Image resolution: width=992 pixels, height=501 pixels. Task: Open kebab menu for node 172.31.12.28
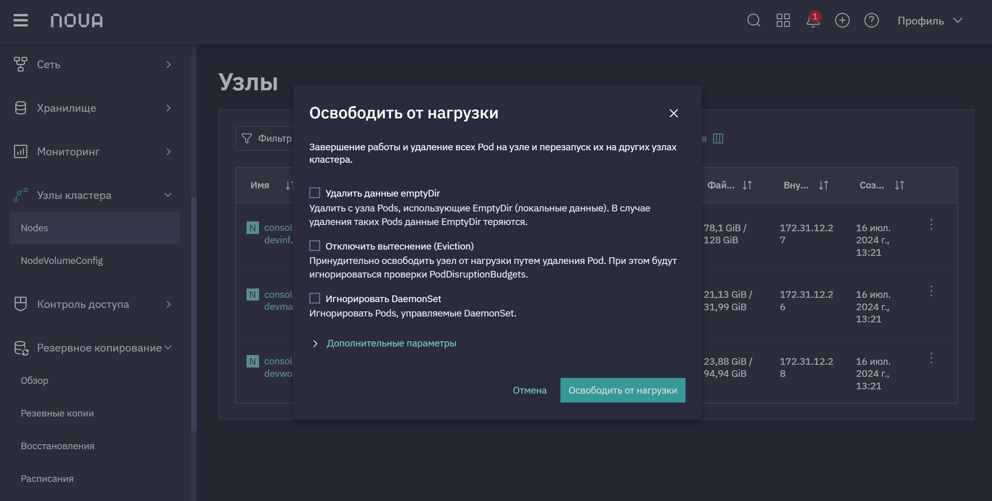click(x=931, y=358)
